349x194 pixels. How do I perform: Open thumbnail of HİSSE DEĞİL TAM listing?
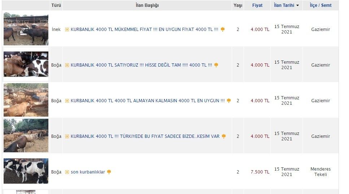pyautogui.click(x=26, y=65)
